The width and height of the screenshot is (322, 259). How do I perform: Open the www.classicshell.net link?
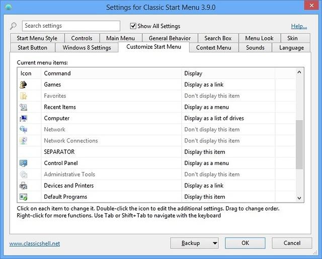[35, 243]
